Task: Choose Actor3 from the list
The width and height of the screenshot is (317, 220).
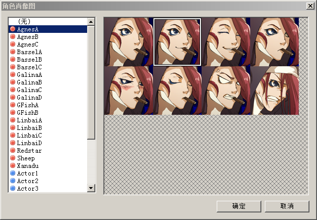Action: point(48,188)
